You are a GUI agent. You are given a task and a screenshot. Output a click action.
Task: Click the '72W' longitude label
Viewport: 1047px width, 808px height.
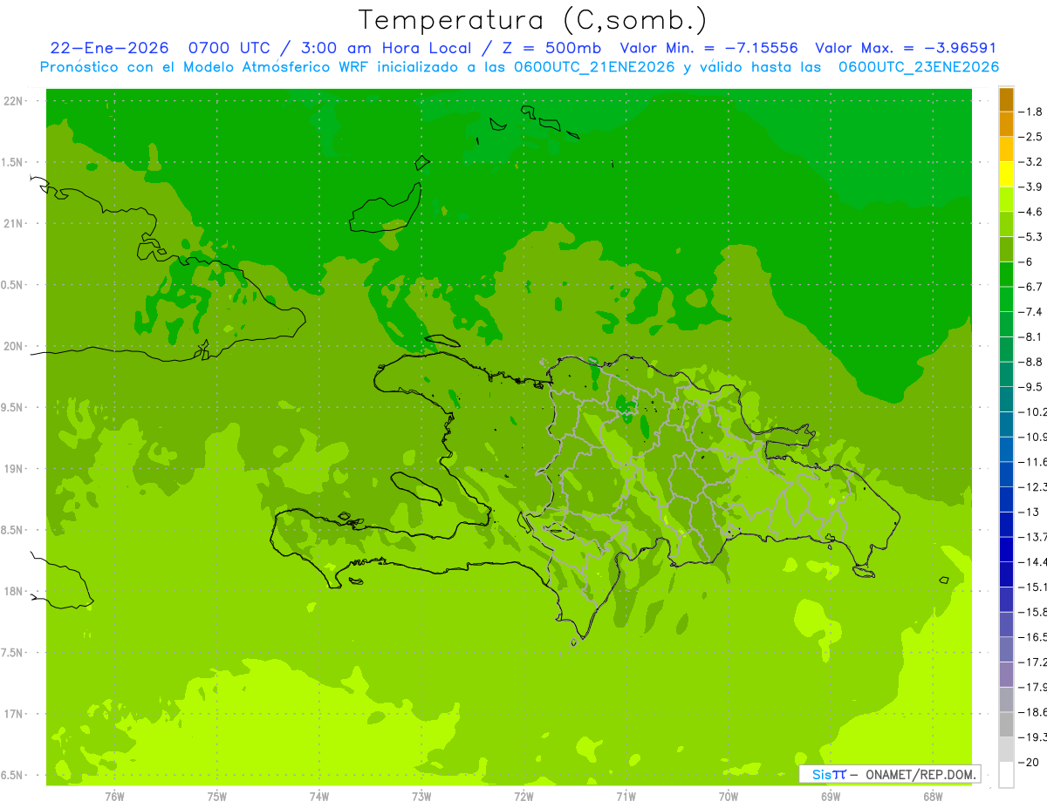pyautogui.click(x=523, y=796)
